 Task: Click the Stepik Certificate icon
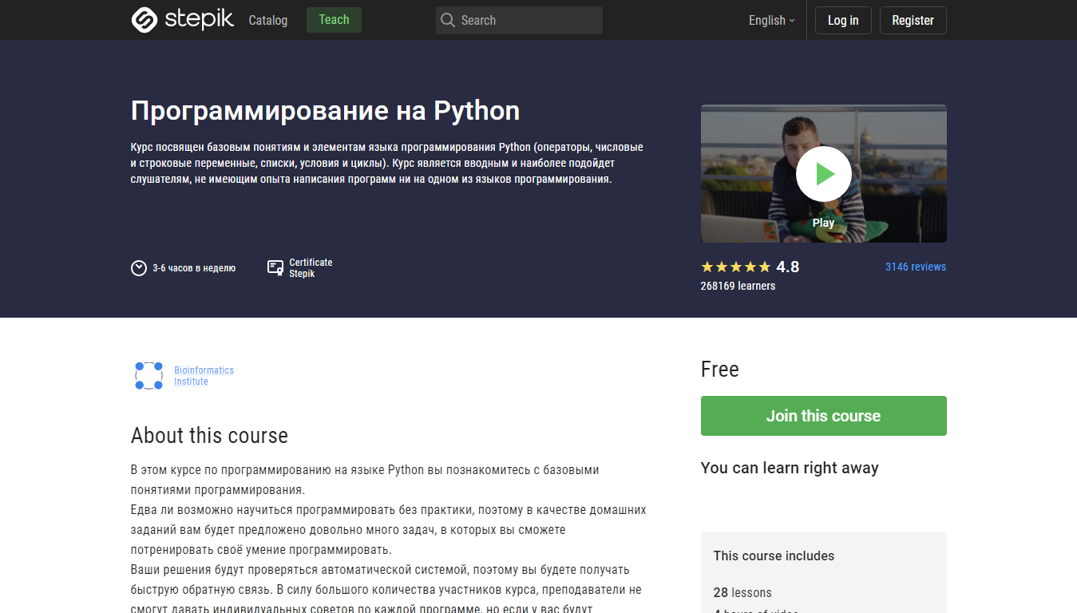pos(275,267)
